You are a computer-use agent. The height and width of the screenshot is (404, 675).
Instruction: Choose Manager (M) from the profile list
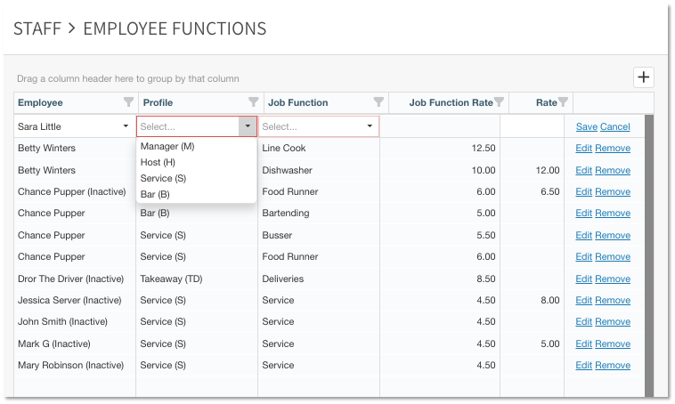coord(167,146)
